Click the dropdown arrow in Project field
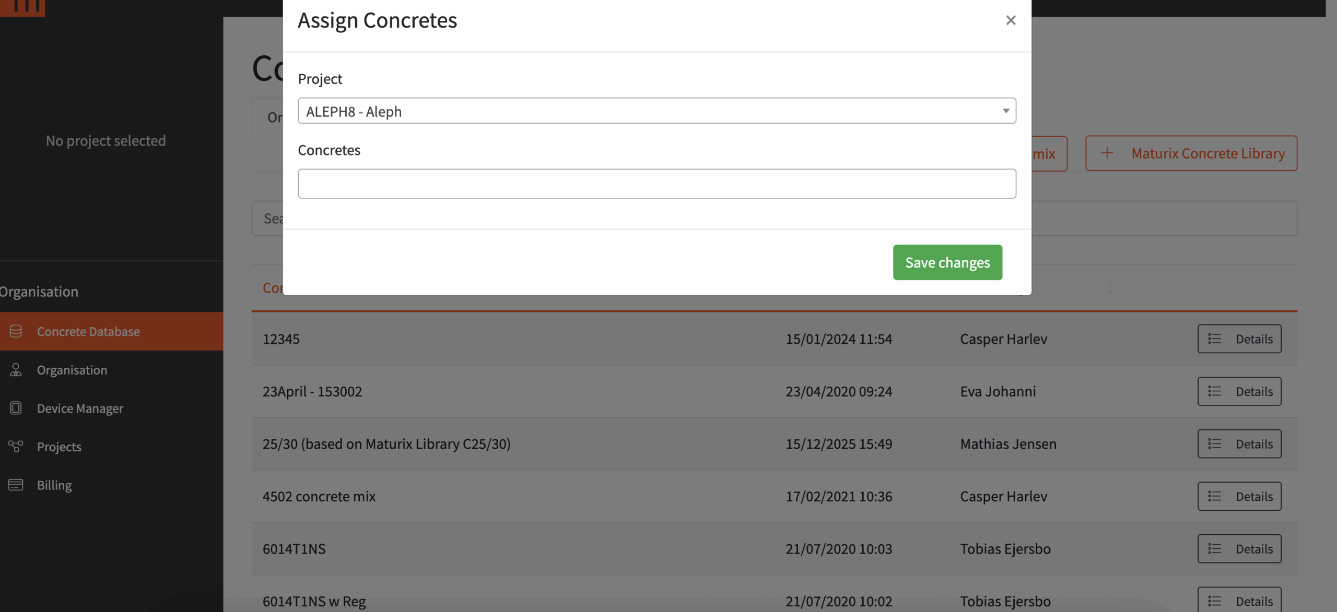1337x612 pixels. click(1005, 111)
